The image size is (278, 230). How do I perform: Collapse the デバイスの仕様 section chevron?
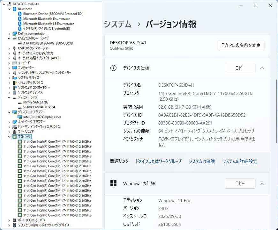tap(262, 68)
